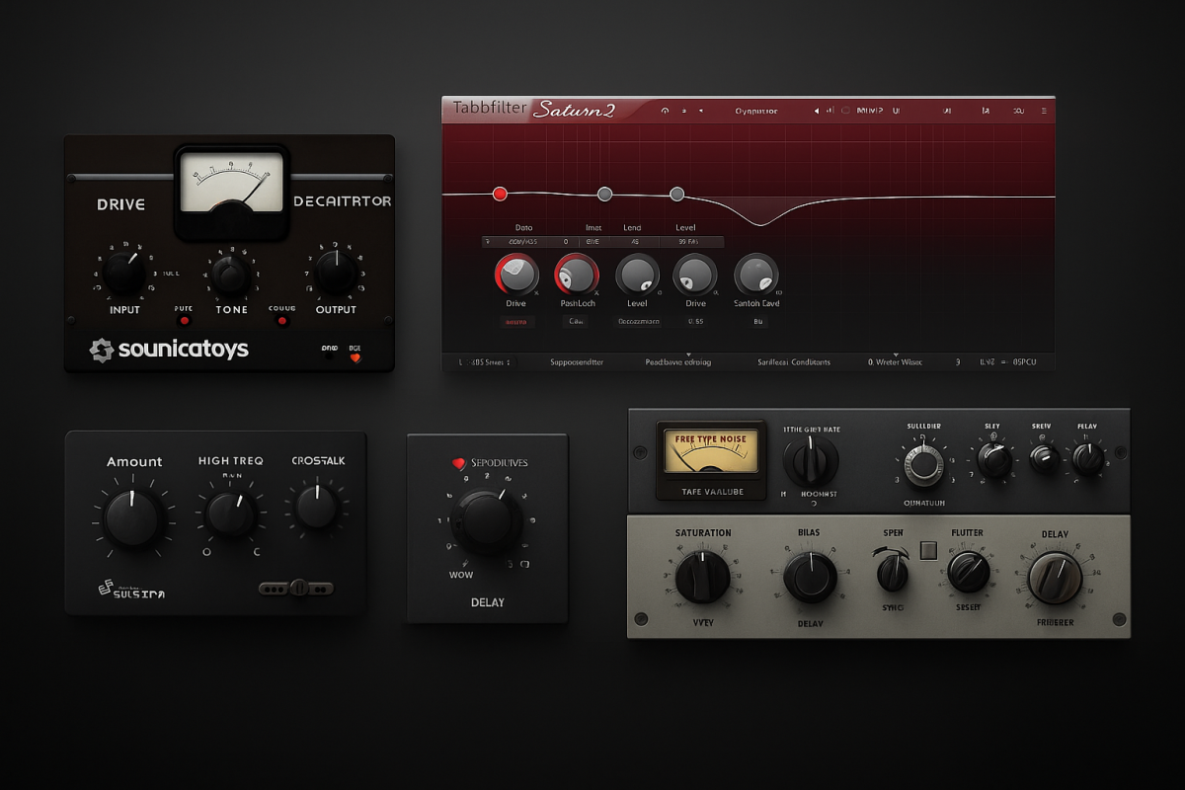This screenshot has height=790, width=1185.
Task: Click the red Drive knob in Saturn
Action: [x=516, y=275]
